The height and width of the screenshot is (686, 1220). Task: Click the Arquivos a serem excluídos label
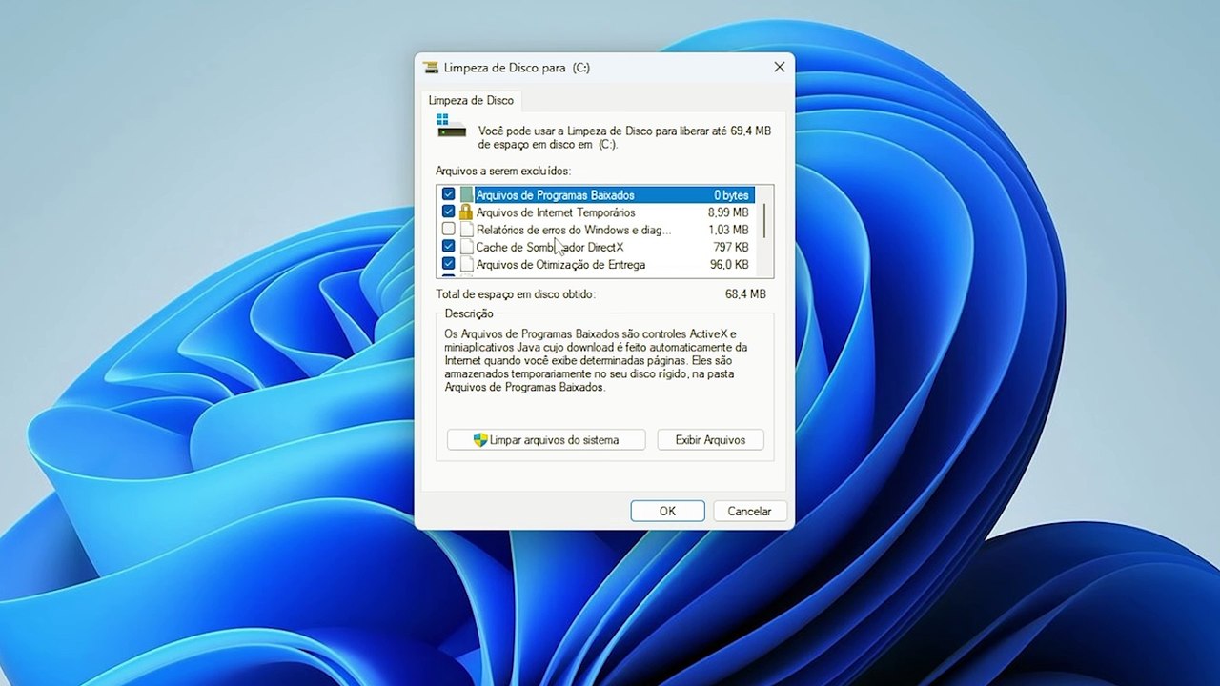pyautogui.click(x=503, y=171)
